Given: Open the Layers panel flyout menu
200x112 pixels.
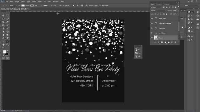Looking at the screenshot, I should tap(178, 4).
